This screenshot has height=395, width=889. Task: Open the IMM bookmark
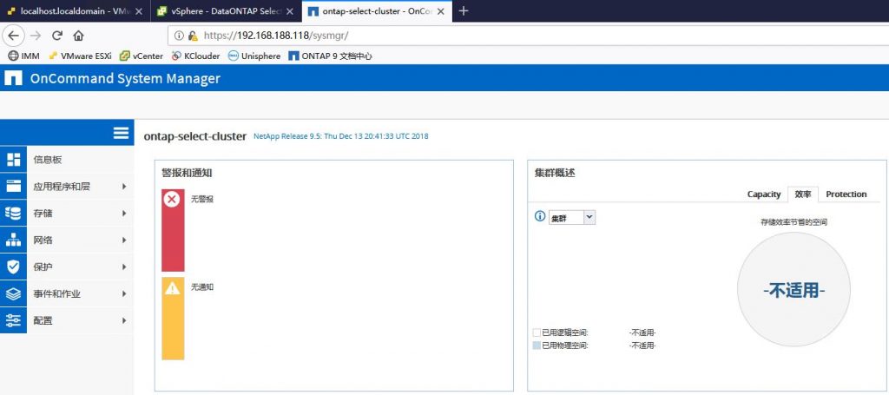point(23,56)
